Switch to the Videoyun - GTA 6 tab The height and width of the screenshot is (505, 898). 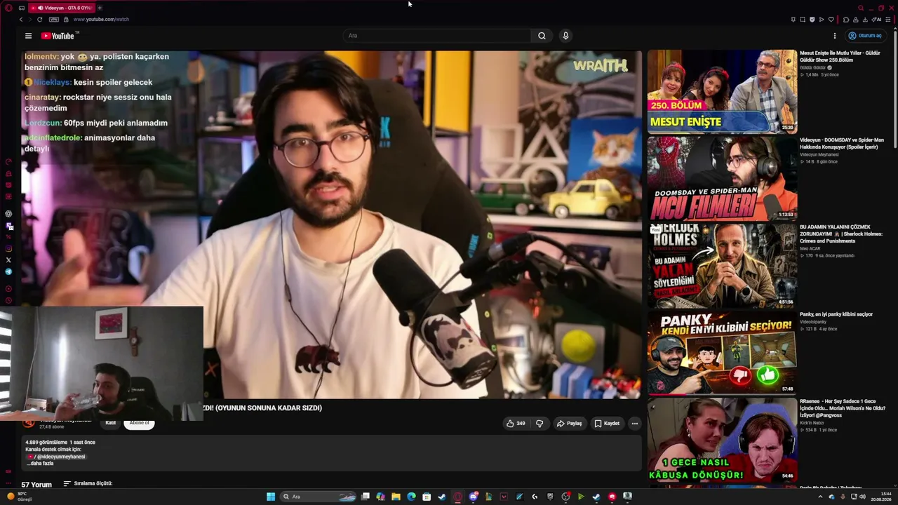pos(63,8)
